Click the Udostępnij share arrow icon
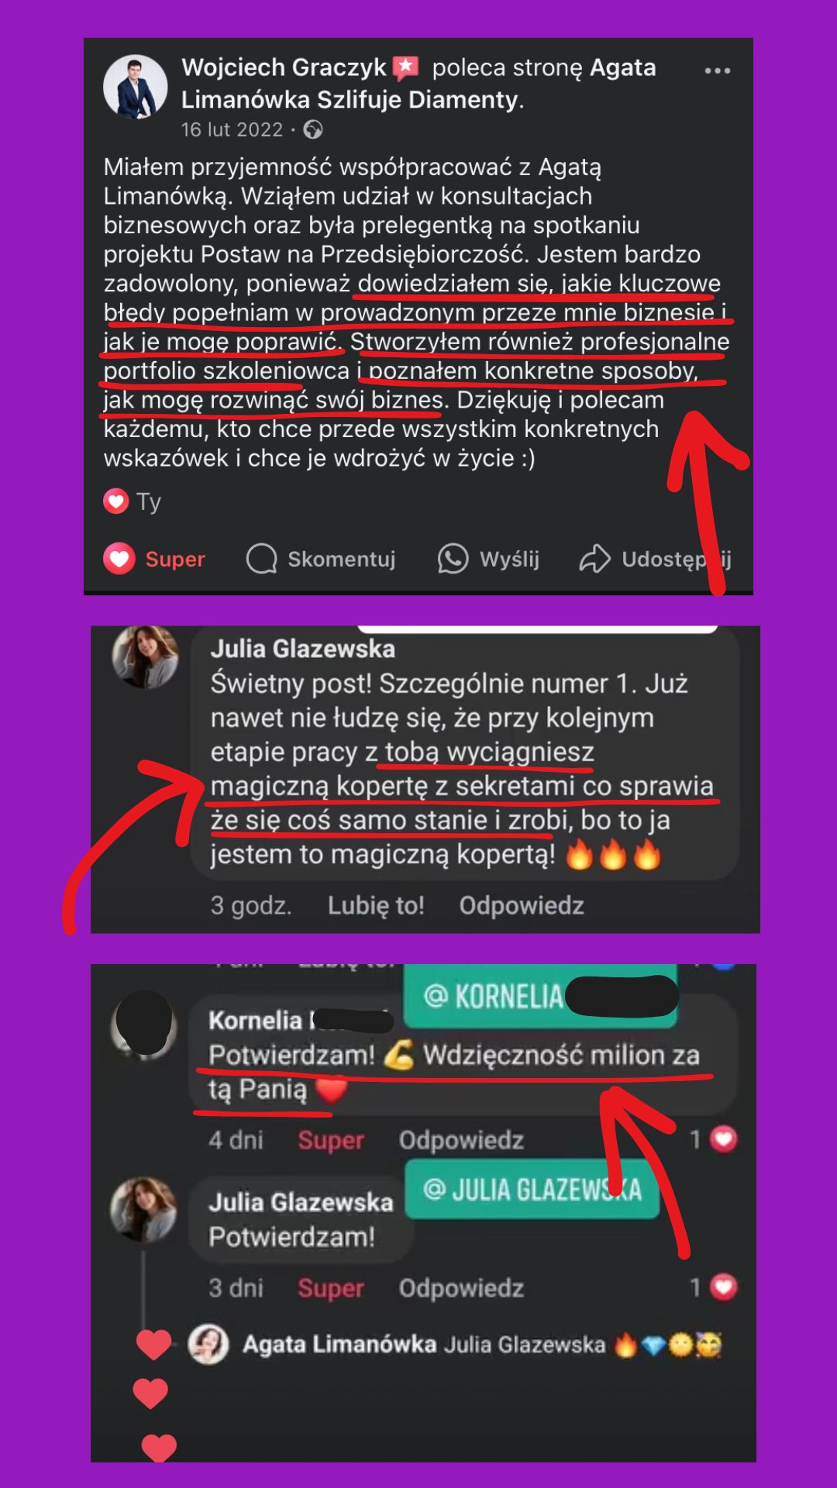 [595, 559]
